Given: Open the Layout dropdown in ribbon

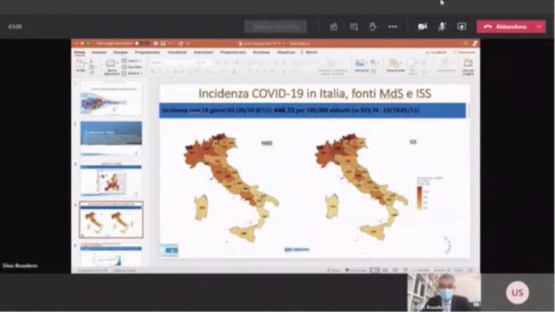Looking at the screenshot, I should point(131,61).
